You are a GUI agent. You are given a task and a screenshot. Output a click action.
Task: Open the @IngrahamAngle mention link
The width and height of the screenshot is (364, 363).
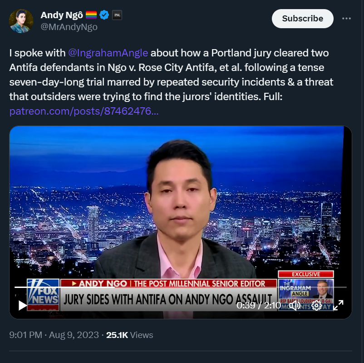pyautogui.click(x=108, y=53)
